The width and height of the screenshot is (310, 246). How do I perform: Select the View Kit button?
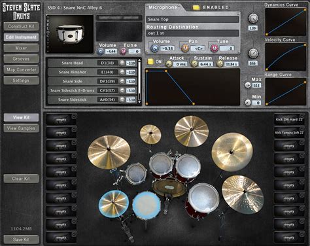tap(21, 117)
